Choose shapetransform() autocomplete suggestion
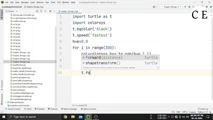Screen dimensions: 213x120 click(x=120, y=63)
